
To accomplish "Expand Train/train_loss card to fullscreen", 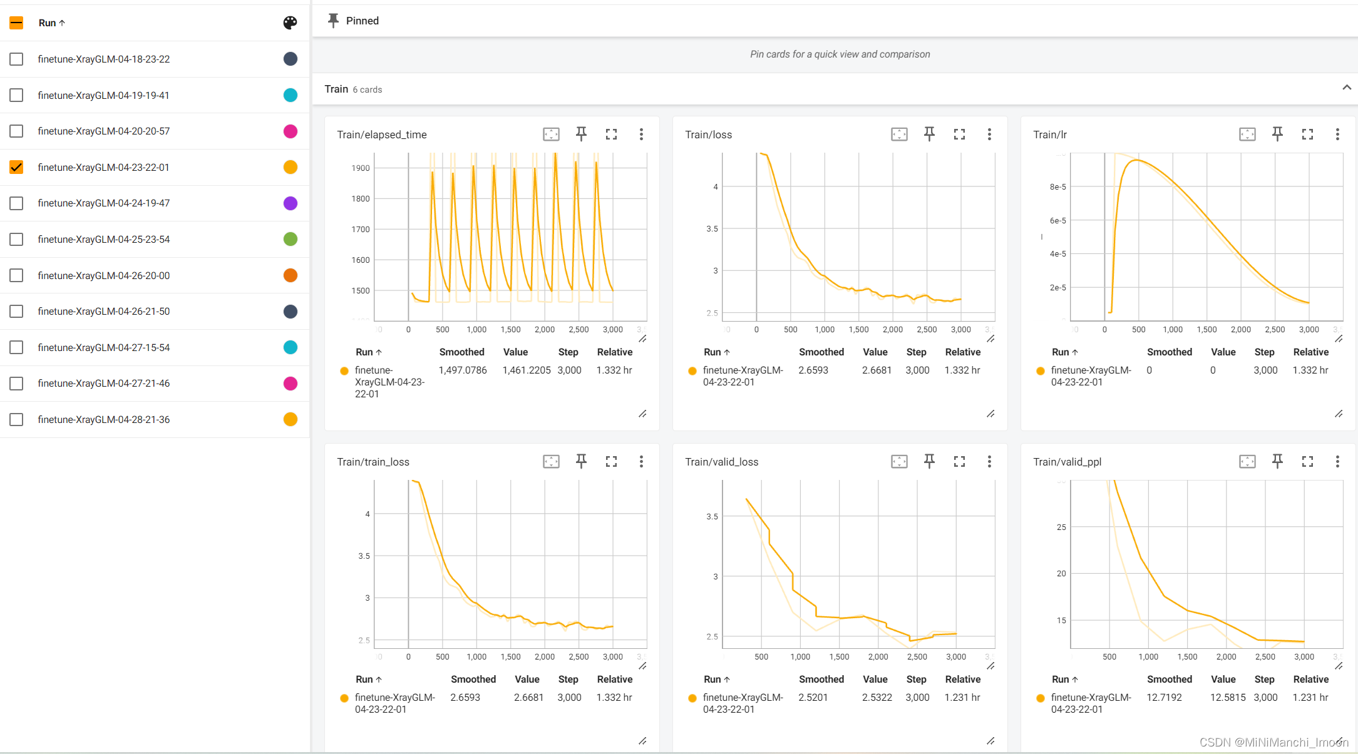I will tap(611, 461).
